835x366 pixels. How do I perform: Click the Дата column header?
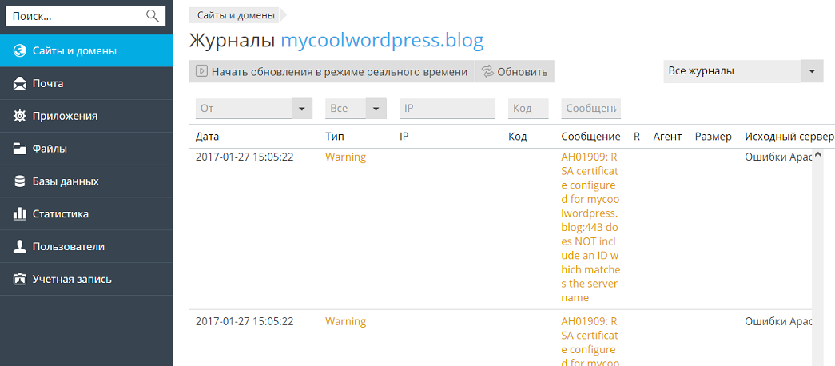207,137
